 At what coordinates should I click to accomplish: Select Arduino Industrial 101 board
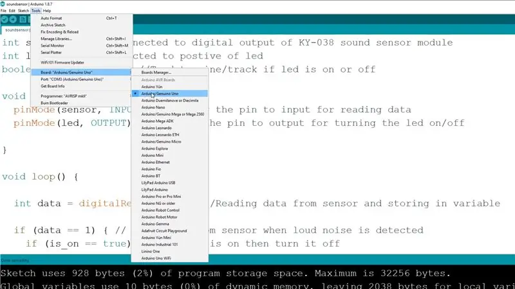point(169,245)
